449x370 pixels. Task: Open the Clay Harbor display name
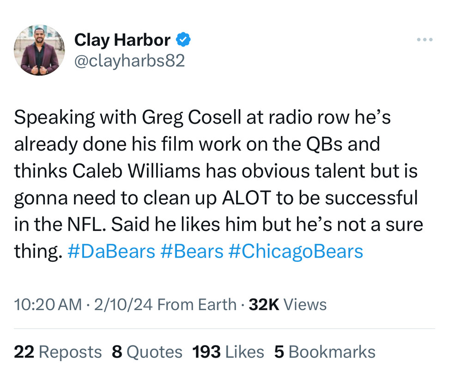pyautogui.click(x=122, y=40)
